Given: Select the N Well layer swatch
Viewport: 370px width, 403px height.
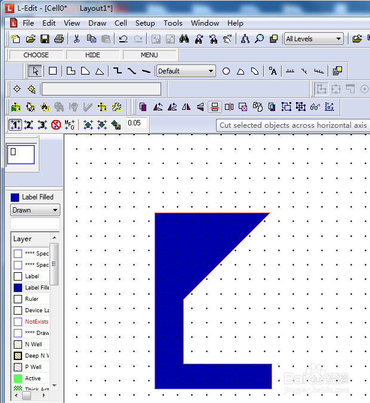Looking at the screenshot, I should [x=18, y=344].
